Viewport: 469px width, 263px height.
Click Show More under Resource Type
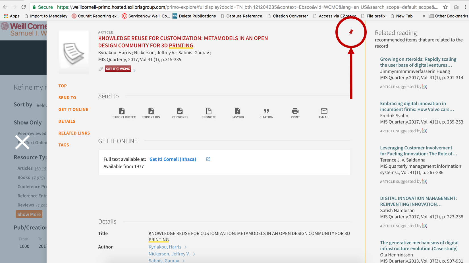29,214
